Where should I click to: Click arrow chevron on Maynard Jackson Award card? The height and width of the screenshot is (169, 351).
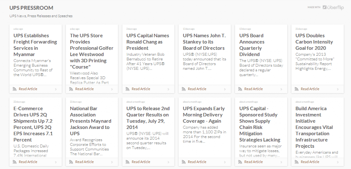tap(112, 162)
